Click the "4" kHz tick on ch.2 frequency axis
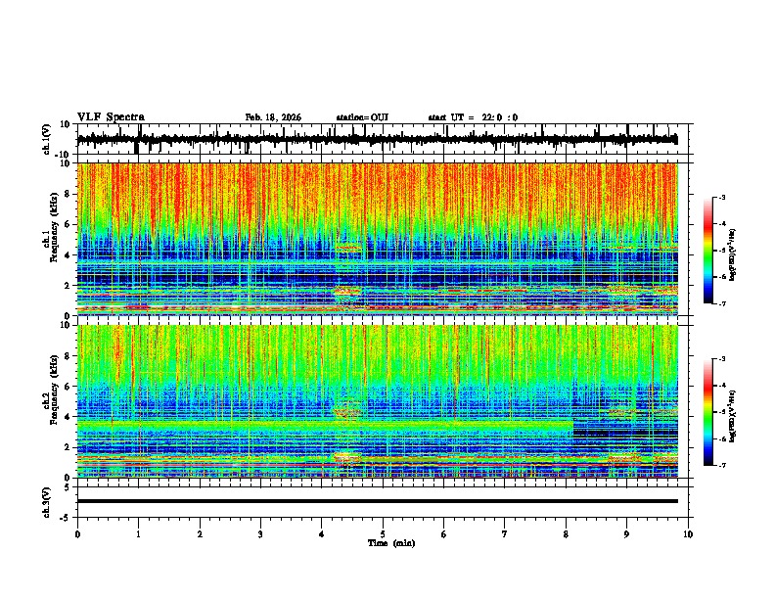Screen dimensions: 775x599 (68, 417)
